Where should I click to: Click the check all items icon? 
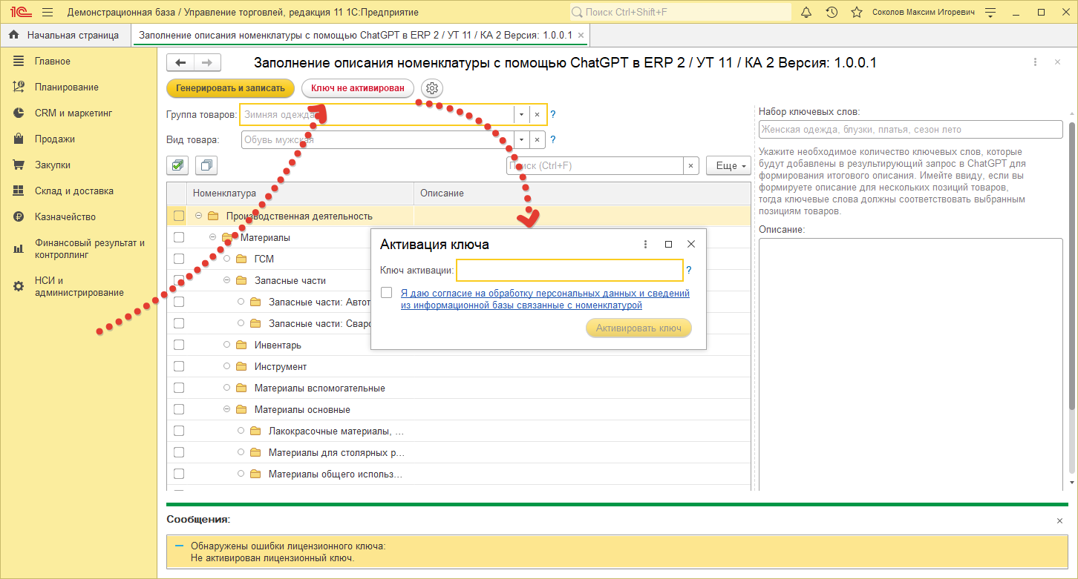178,165
